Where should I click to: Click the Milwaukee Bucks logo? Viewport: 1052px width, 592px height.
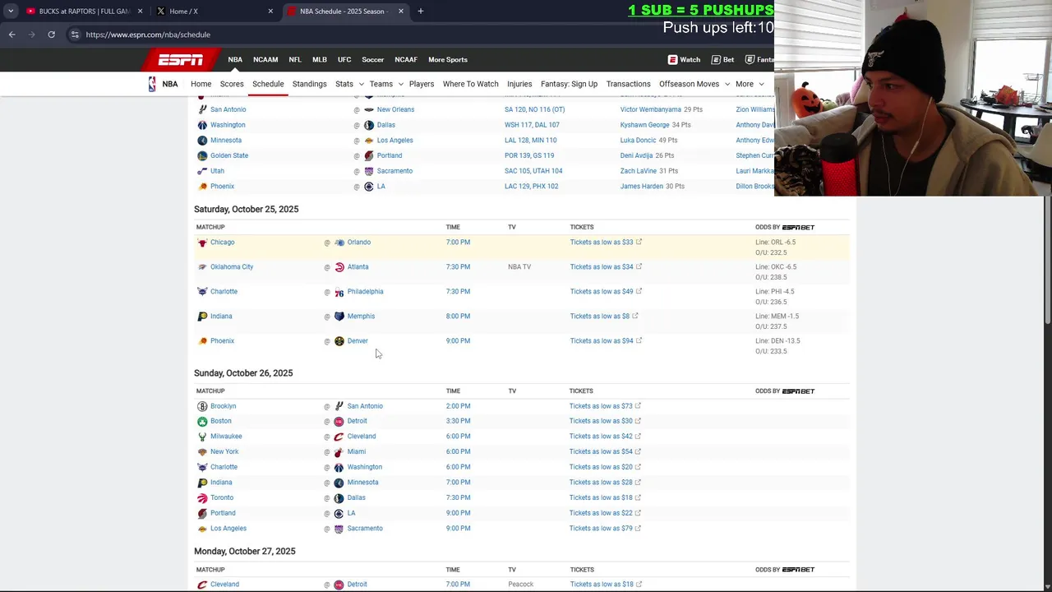pos(202,437)
